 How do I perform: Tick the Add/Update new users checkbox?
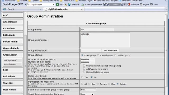pos(84,69)
